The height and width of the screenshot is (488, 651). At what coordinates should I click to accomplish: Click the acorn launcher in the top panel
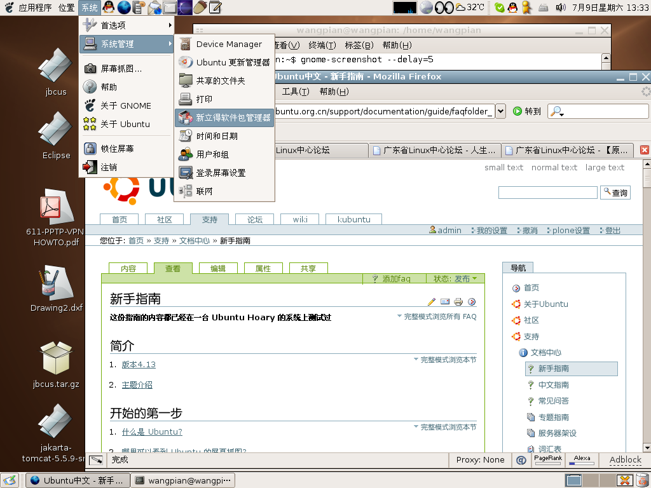[x=200, y=7]
